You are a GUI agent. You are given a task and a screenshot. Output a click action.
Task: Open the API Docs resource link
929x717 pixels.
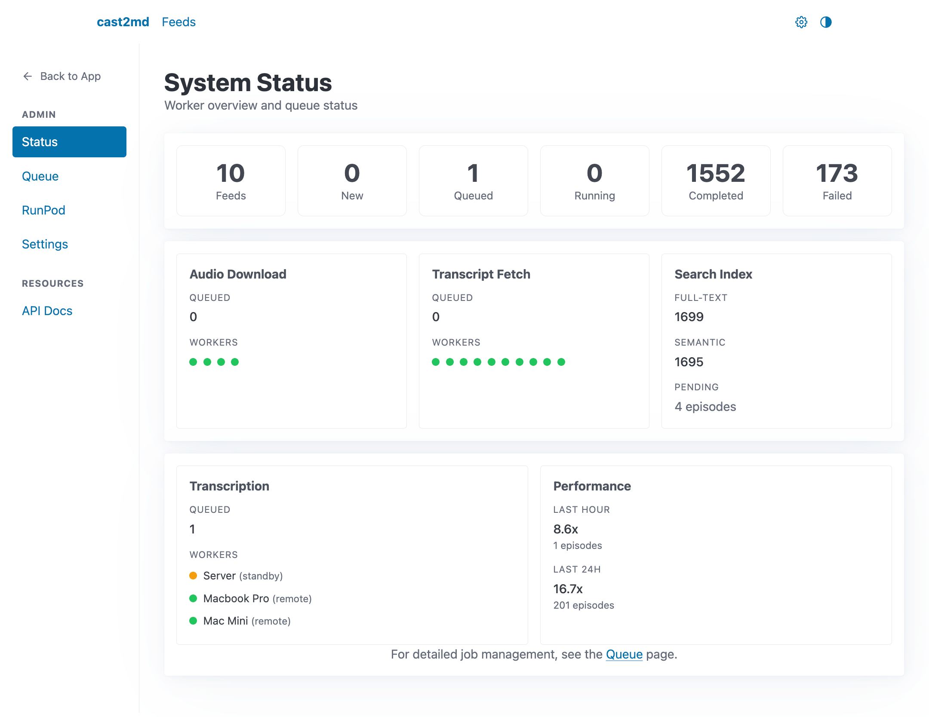click(47, 311)
